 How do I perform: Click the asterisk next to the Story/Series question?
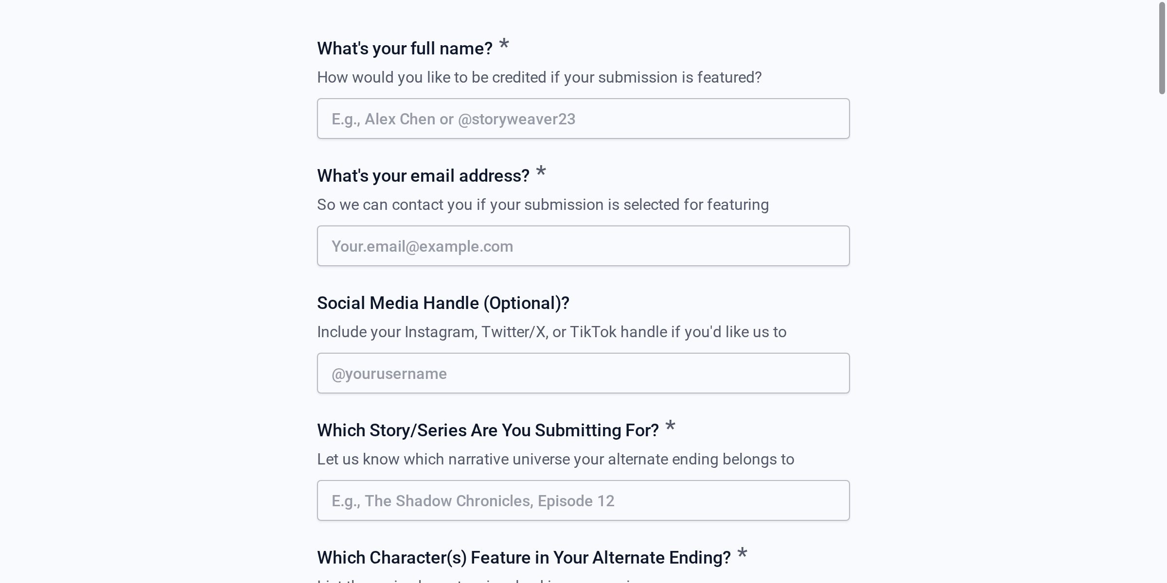click(x=670, y=427)
